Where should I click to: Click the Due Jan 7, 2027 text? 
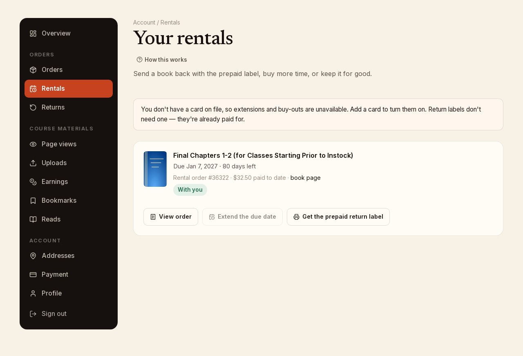point(195,166)
